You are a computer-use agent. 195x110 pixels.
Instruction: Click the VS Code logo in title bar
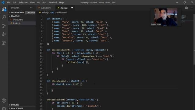click(x=3, y=2)
